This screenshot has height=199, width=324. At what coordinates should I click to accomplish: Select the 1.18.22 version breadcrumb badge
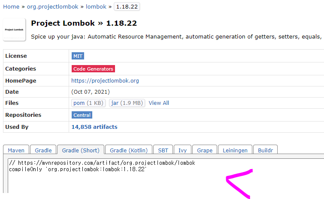tap(127, 6)
